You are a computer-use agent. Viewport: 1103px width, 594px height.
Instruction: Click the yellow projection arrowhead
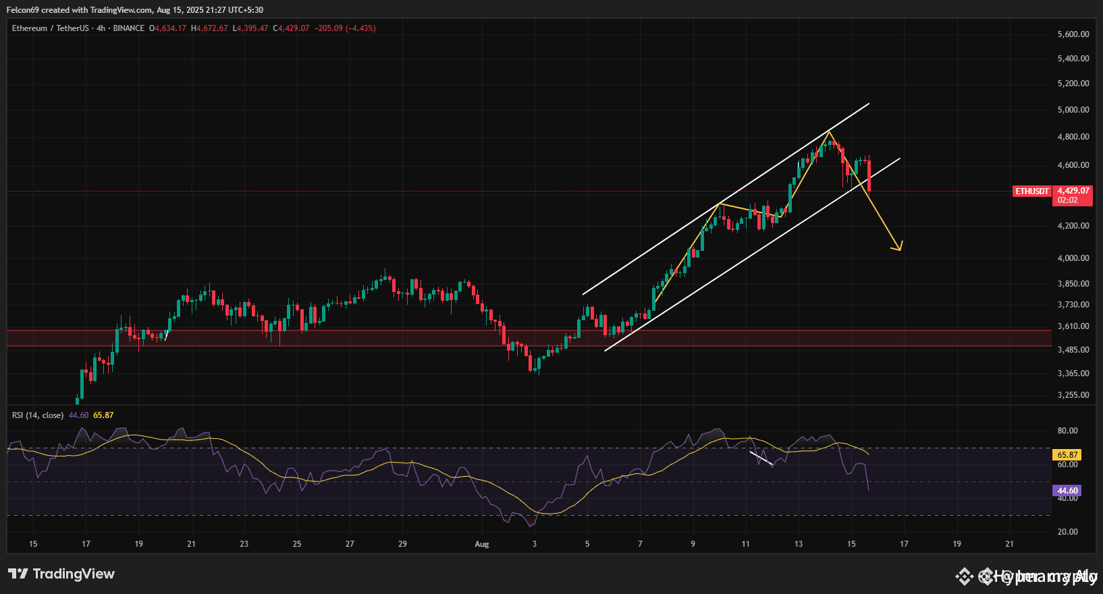898,247
